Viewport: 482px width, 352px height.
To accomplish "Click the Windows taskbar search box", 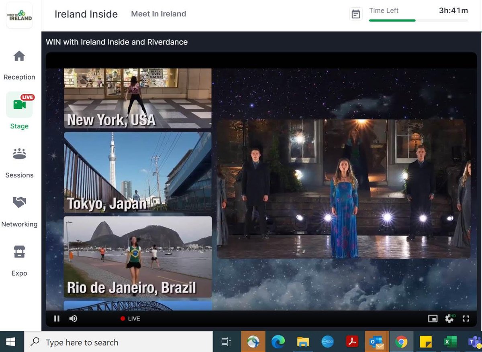I will point(118,342).
